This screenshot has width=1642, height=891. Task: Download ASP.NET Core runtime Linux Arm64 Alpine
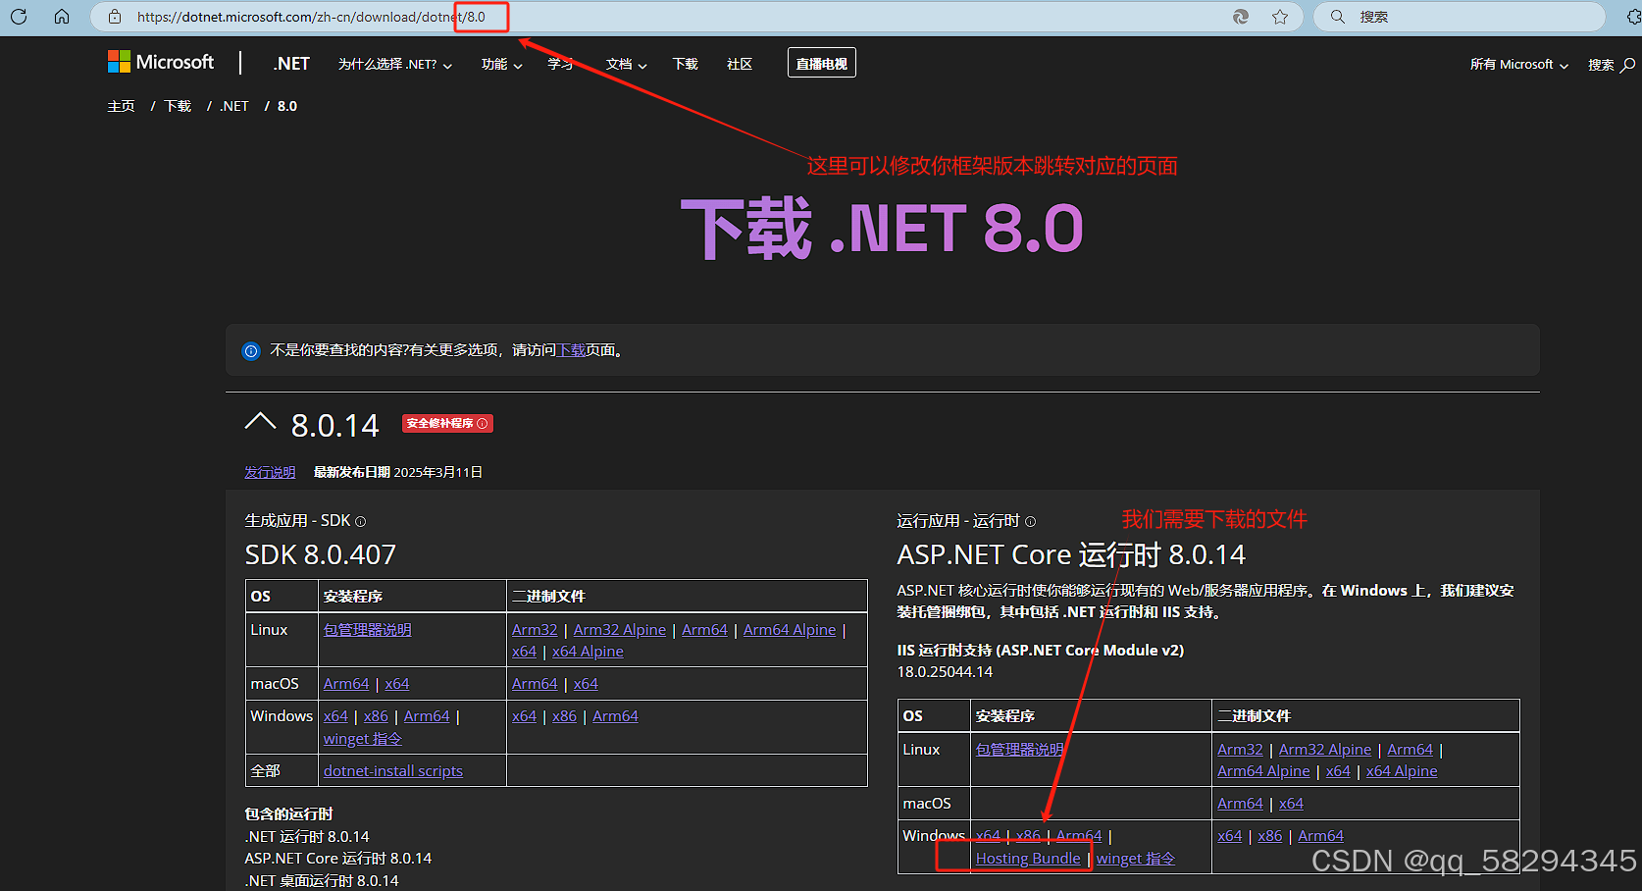(1263, 771)
